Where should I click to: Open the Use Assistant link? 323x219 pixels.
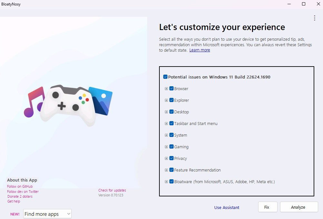[x=227, y=207]
